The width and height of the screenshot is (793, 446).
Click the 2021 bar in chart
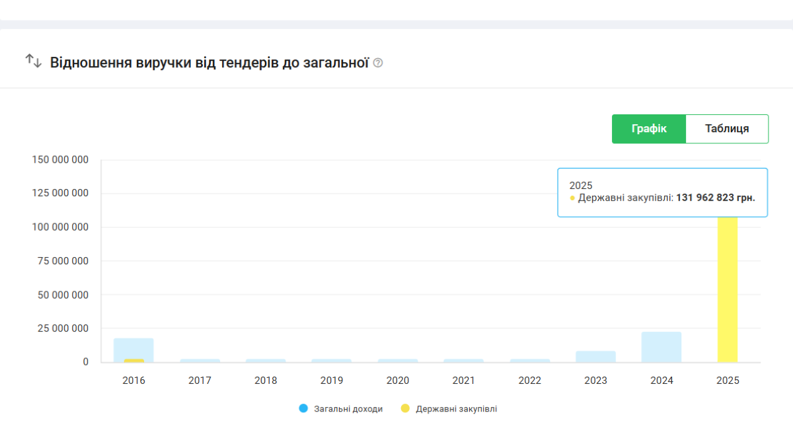[x=463, y=360]
